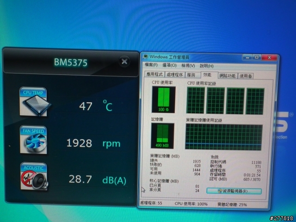Maximize the Windows 工作管理員 window

click(257, 57)
